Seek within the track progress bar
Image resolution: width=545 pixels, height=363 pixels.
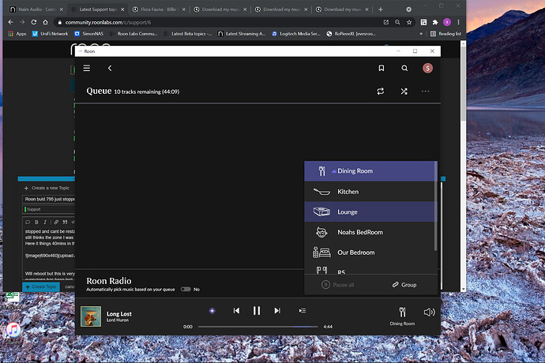(258, 327)
